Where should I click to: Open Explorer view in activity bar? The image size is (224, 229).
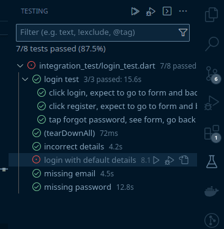click(x=211, y=15)
